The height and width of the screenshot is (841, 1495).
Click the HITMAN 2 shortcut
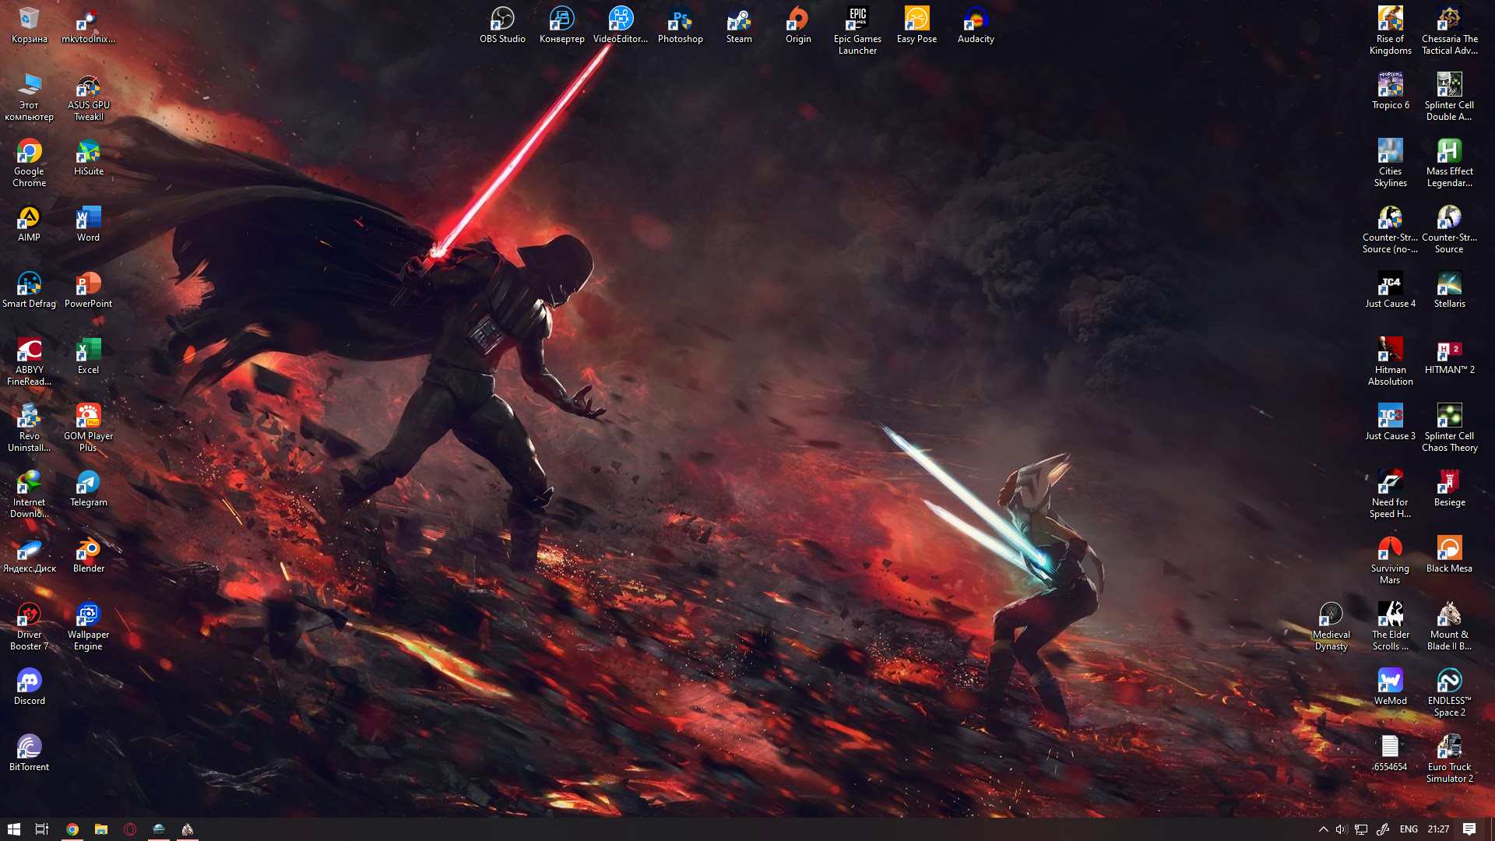pos(1449,356)
